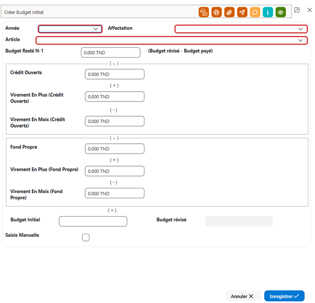Tick the Saisie Manuelle checkbox
Image resolution: width=315 pixels, height=303 pixels.
tap(86, 237)
